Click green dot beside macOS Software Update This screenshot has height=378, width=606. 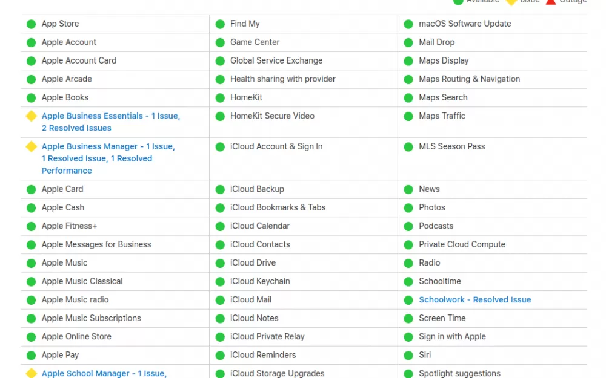point(408,24)
